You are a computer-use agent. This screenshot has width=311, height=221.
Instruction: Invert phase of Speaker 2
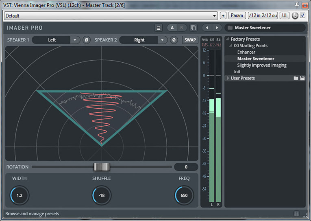pos(174,40)
